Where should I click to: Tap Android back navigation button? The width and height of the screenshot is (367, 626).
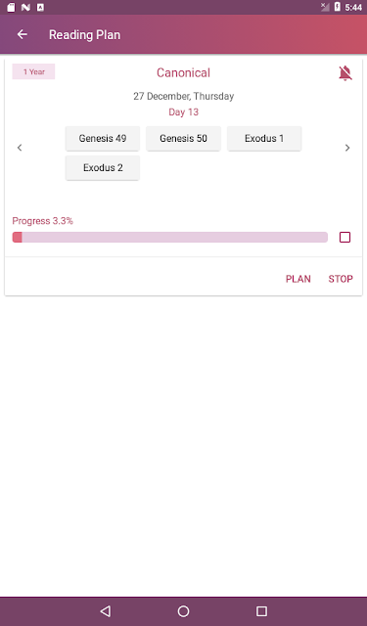tap(106, 610)
